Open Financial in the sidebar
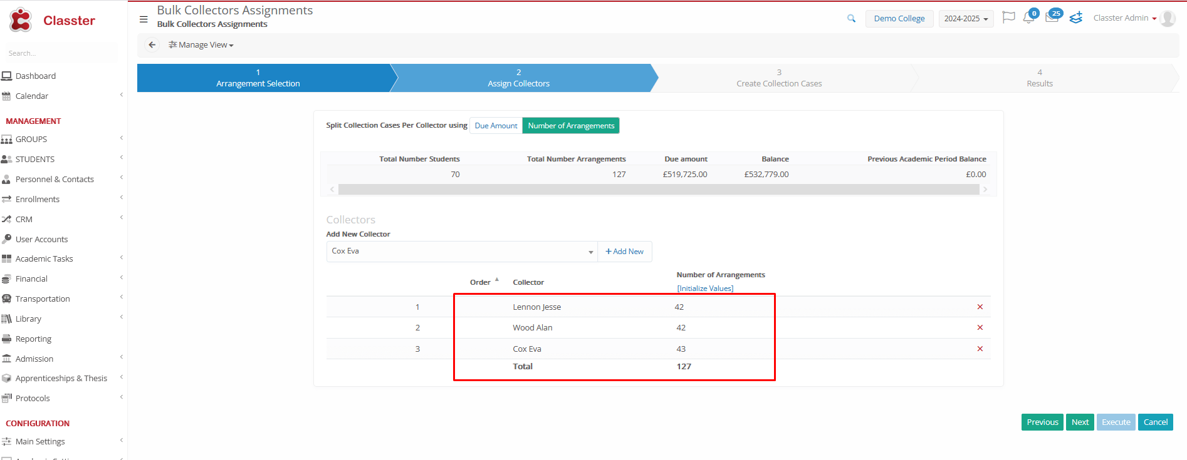 pos(31,279)
